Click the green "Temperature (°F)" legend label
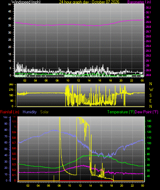 121,112
